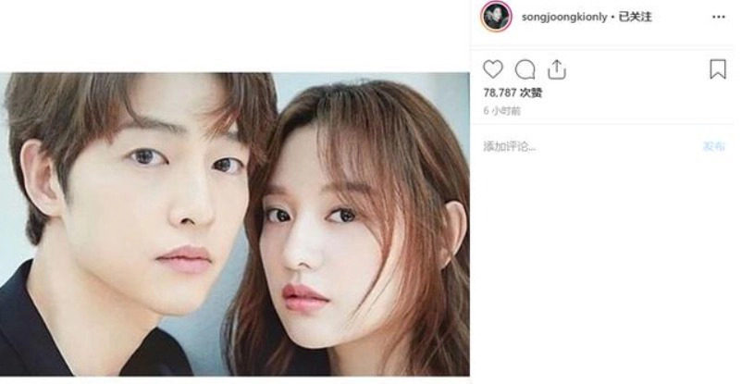Open the songjoongkionly profile avatar
The height and width of the screenshot is (384, 754).
[496, 17]
